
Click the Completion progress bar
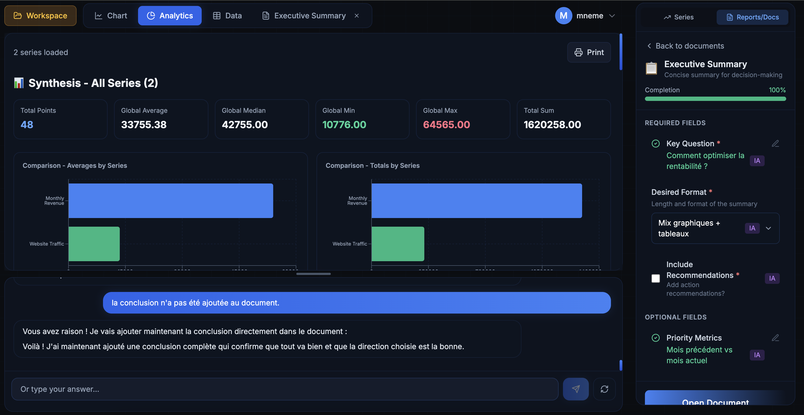(x=715, y=98)
